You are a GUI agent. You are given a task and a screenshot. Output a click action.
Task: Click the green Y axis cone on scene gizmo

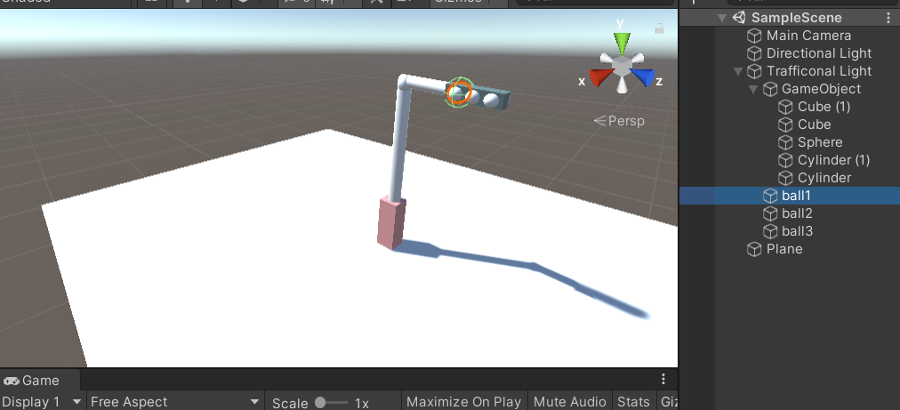[x=623, y=43]
